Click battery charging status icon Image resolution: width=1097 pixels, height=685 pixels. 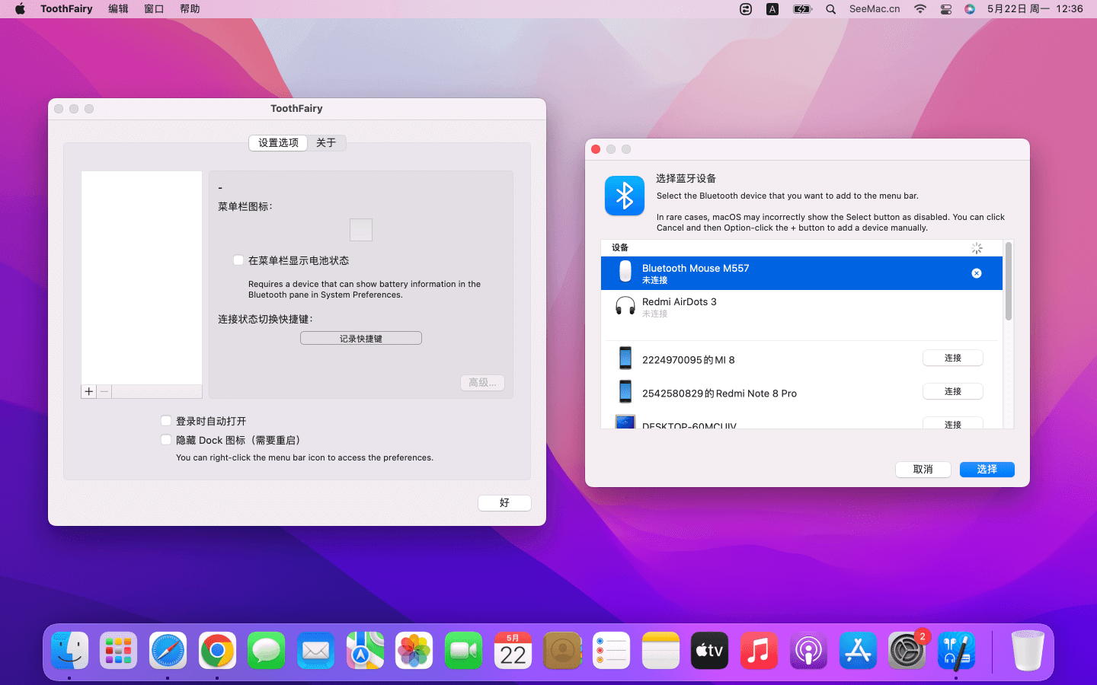803,9
